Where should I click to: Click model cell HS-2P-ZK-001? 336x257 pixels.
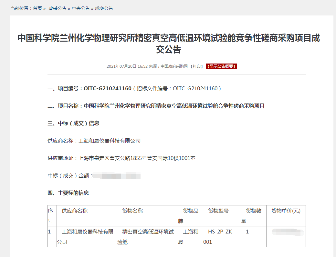[222, 237]
